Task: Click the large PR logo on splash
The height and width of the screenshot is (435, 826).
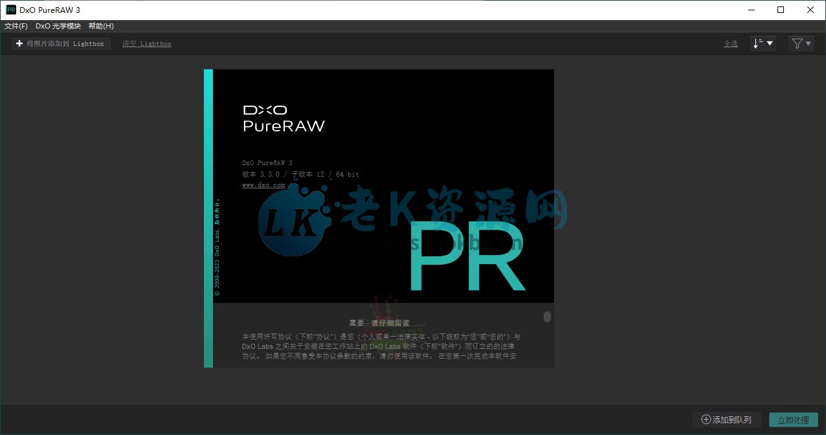Action: (x=467, y=256)
